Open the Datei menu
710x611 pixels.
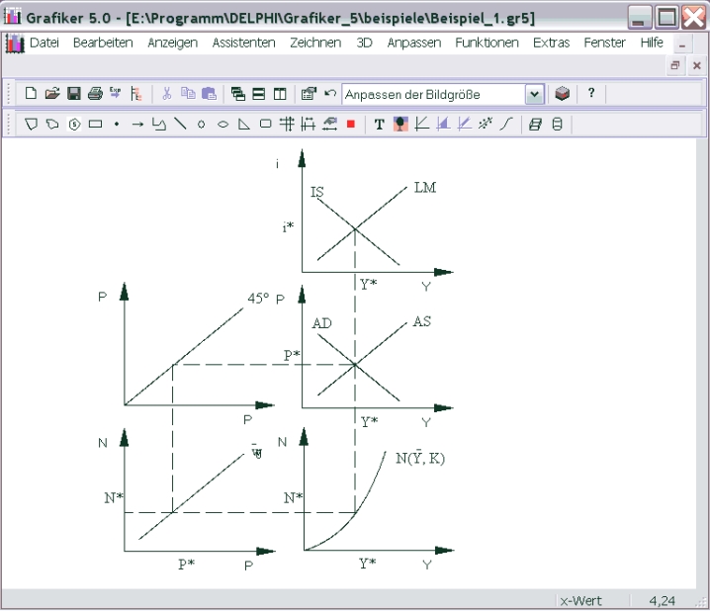click(44, 44)
